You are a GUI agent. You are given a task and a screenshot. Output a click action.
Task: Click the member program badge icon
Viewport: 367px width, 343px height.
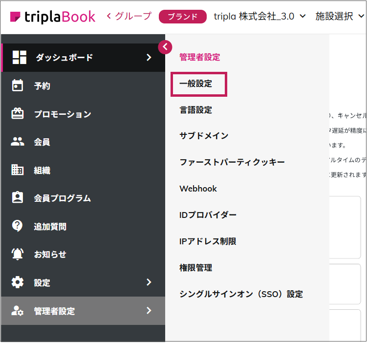click(x=18, y=198)
